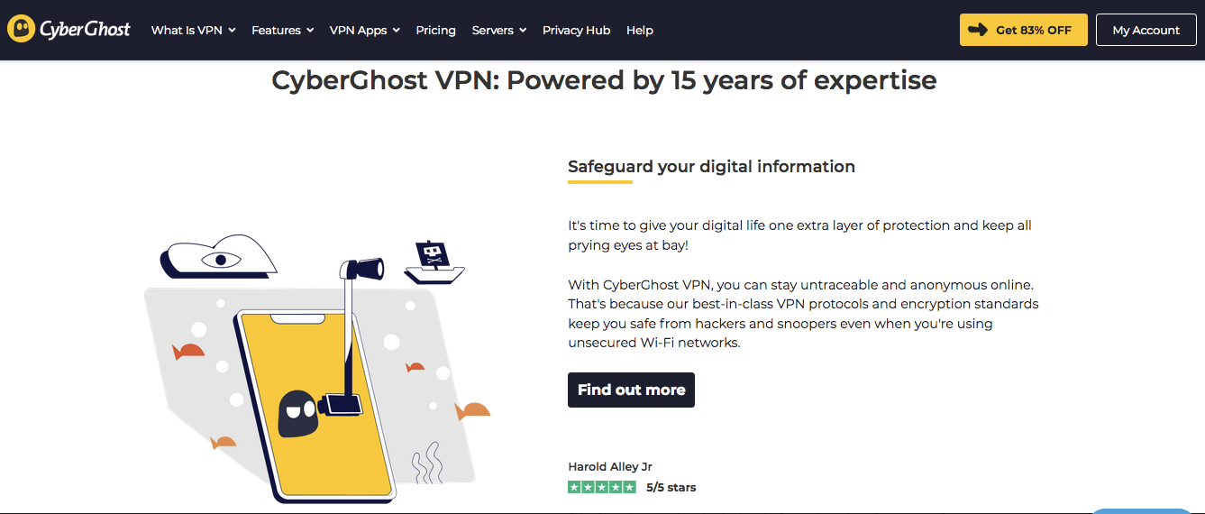Click the Get 83% OFF button

[1023, 30]
